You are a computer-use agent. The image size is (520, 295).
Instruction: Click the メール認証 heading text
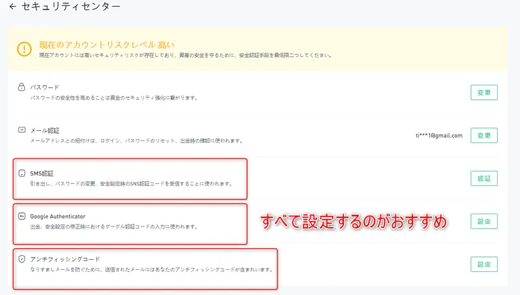[45, 130]
